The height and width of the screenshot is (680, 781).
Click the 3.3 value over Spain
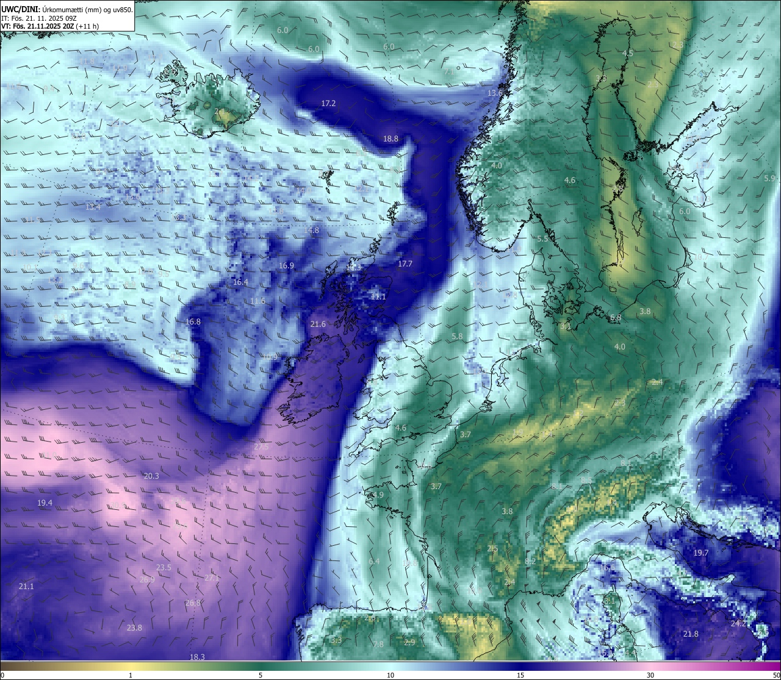[336, 640]
